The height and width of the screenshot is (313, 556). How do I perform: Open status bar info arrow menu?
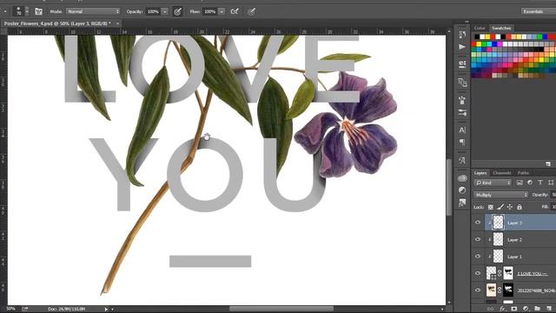[x=106, y=310]
